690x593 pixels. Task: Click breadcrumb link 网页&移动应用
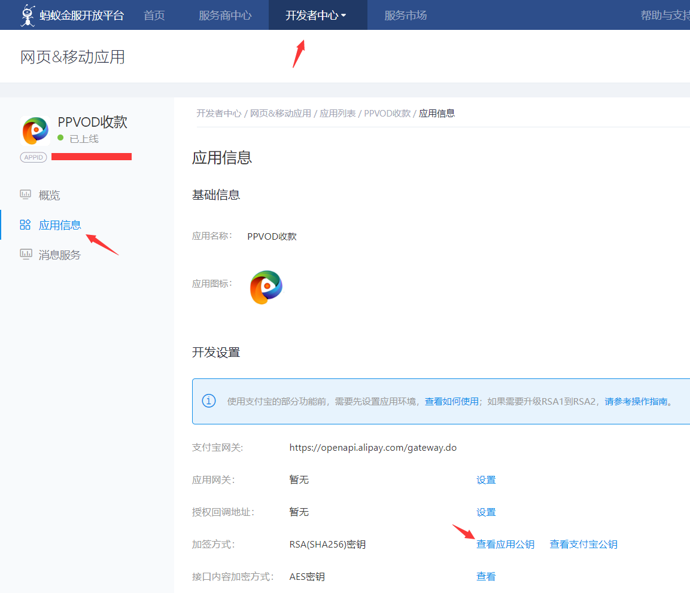point(280,114)
